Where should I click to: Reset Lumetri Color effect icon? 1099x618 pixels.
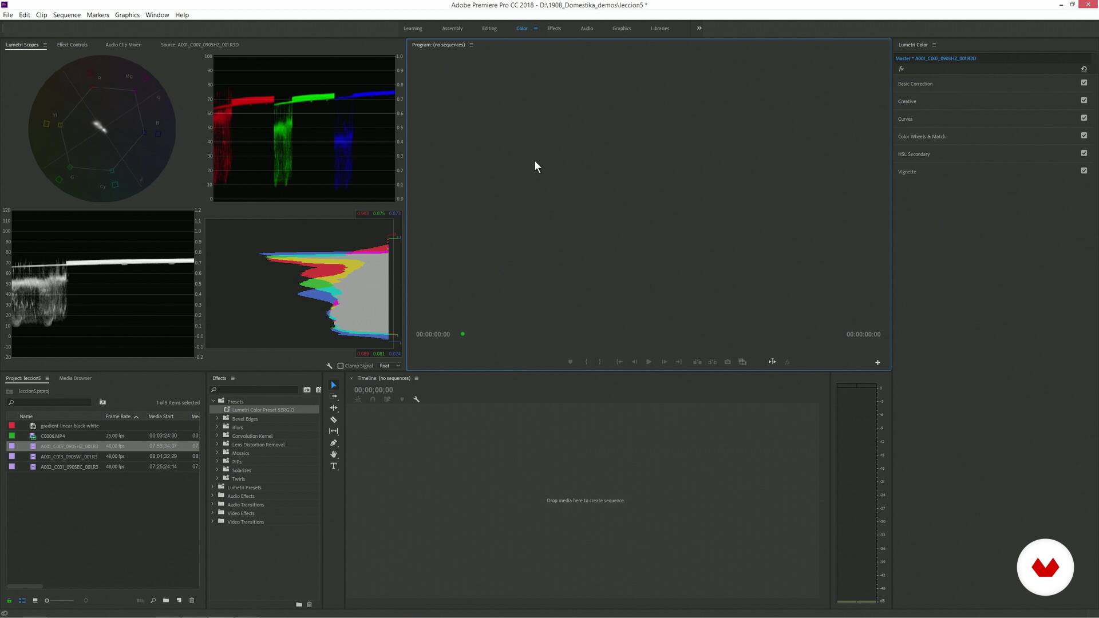[x=1084, y=69]
